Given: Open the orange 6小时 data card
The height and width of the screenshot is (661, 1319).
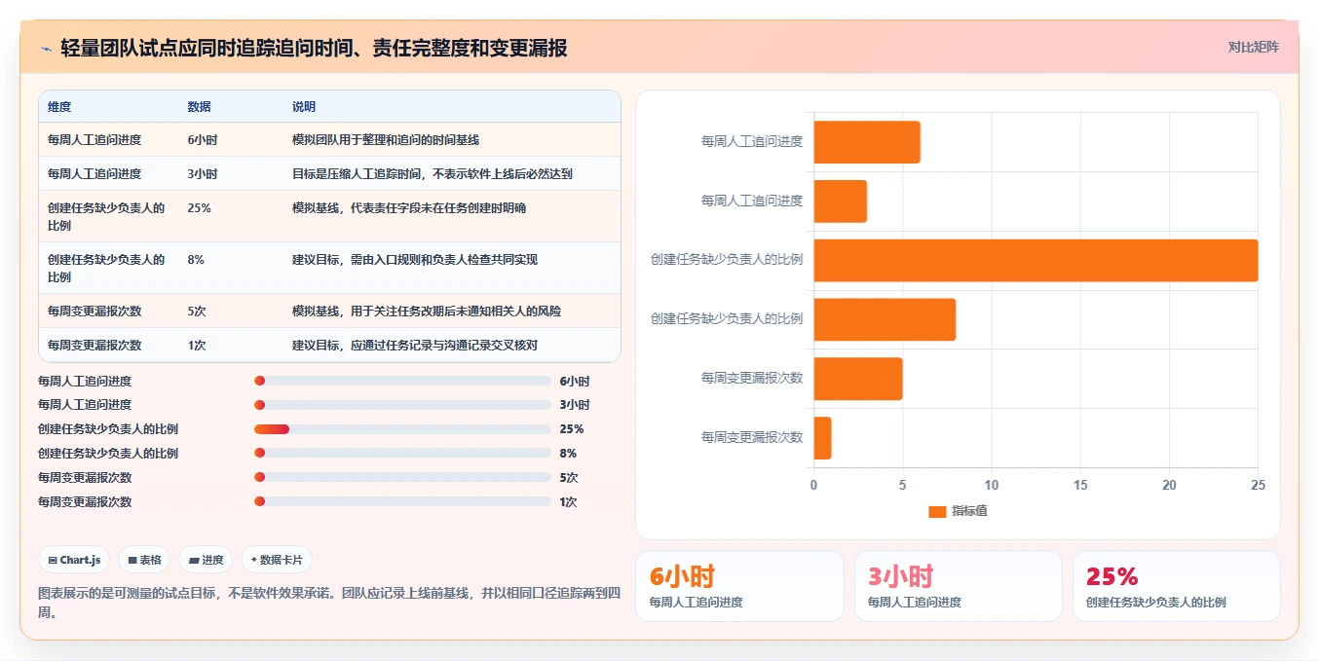Looking at the screenshot, I should (739, 586).
